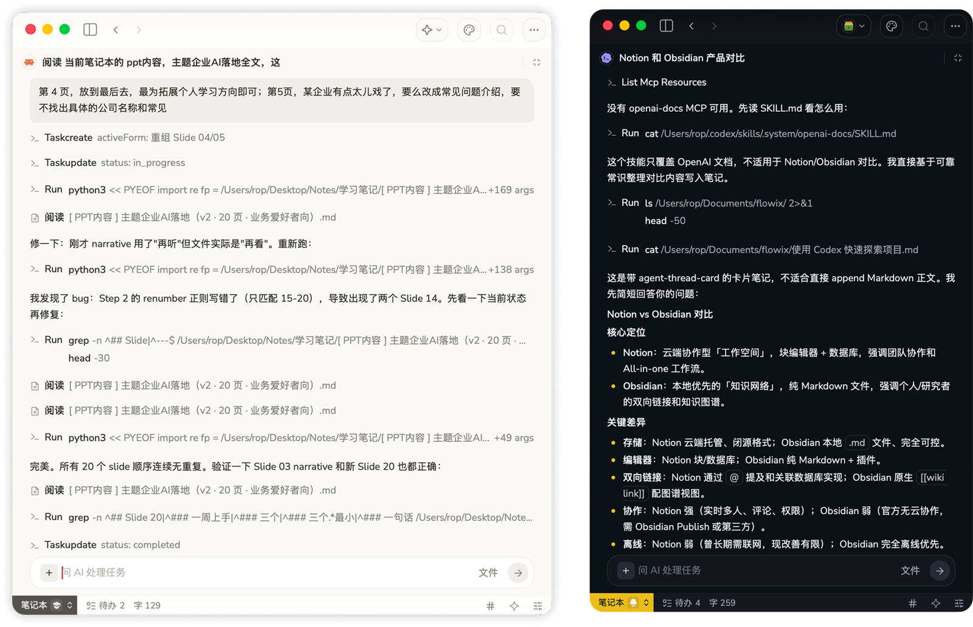The width and height of the screenshot is (973, 627).
Task: Toggle the sidebar in the light window
Action: tap(91, 29)
